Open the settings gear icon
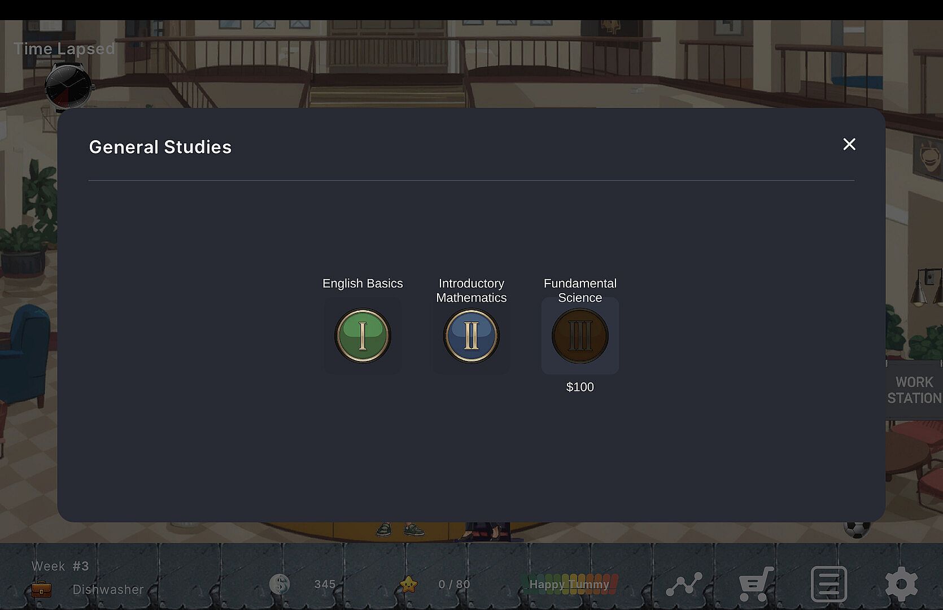 pos(901,584)
